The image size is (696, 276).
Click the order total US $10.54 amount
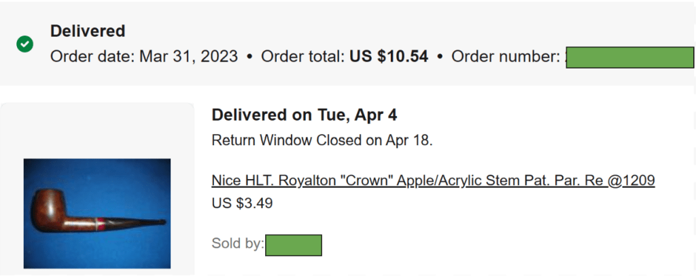[389, 56]
